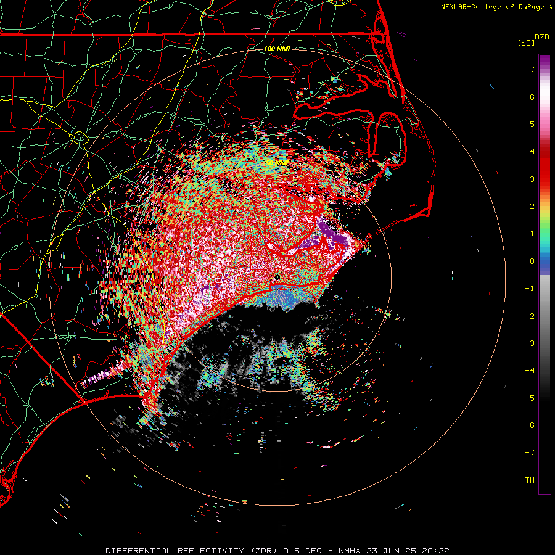The height and width of the screenshot is (555, 555).
Task: Click the 4 dB scale value
Action: (532, 152)
